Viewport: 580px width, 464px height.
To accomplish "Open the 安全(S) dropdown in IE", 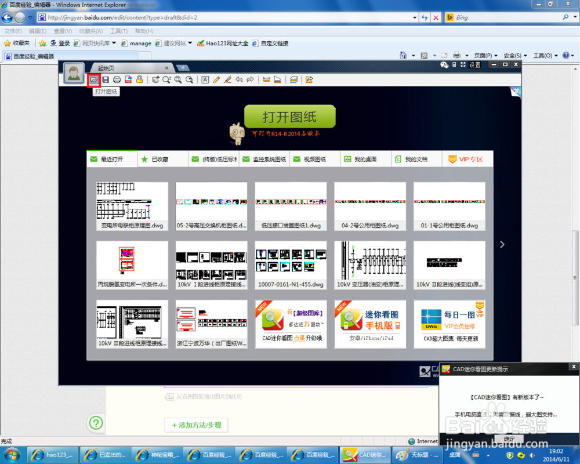I will [x=515, y=56].
